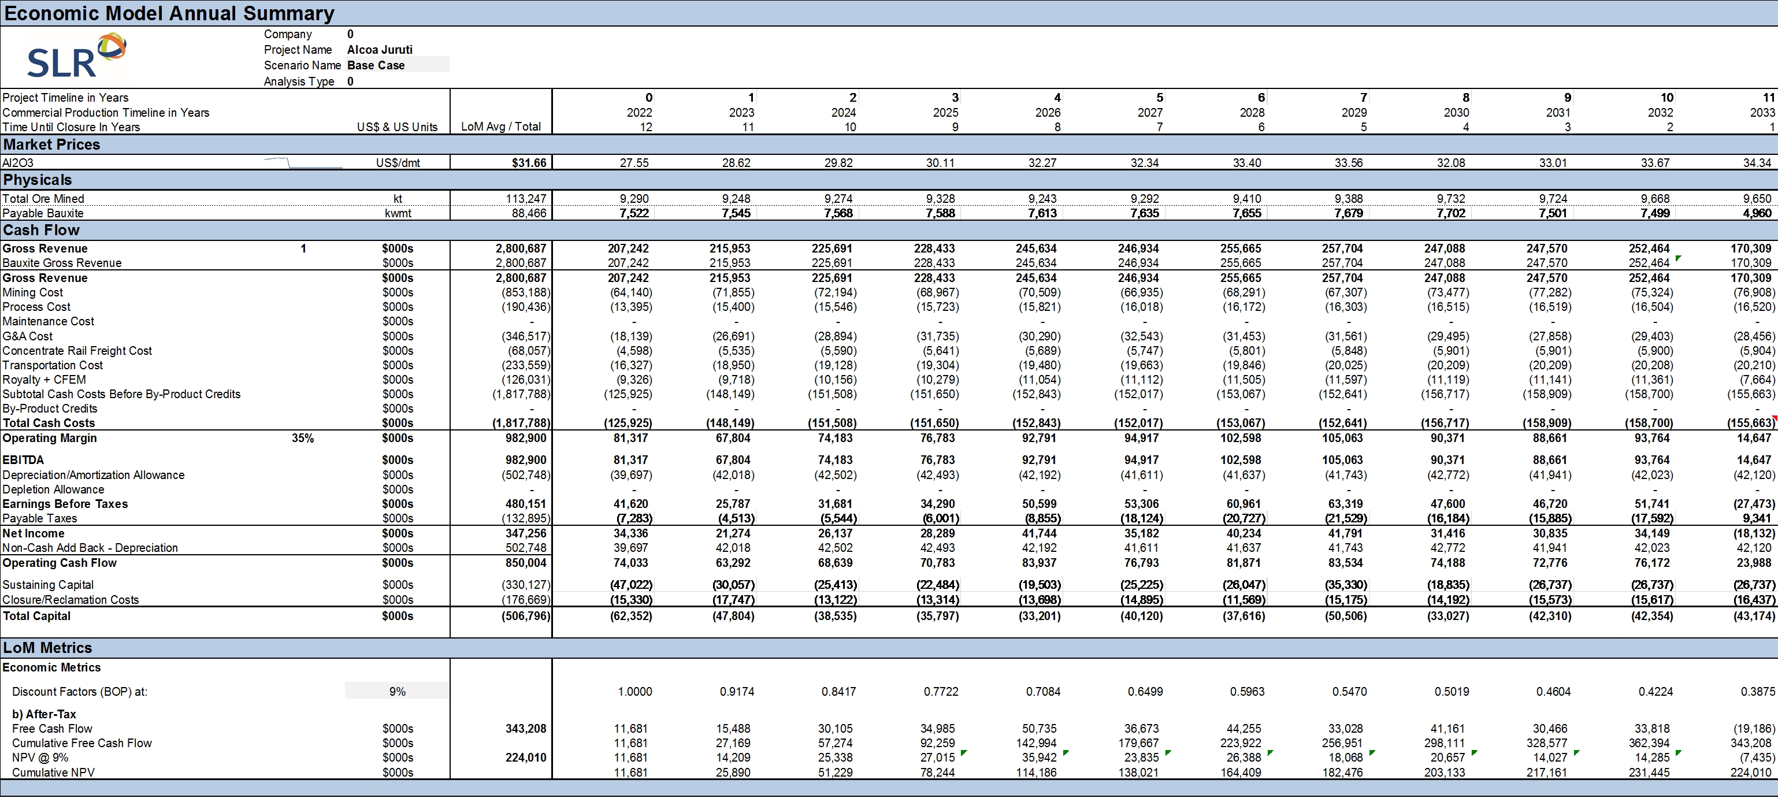
Task: Click the 9% discount rate input cell
Action: [x=397, y=691]
